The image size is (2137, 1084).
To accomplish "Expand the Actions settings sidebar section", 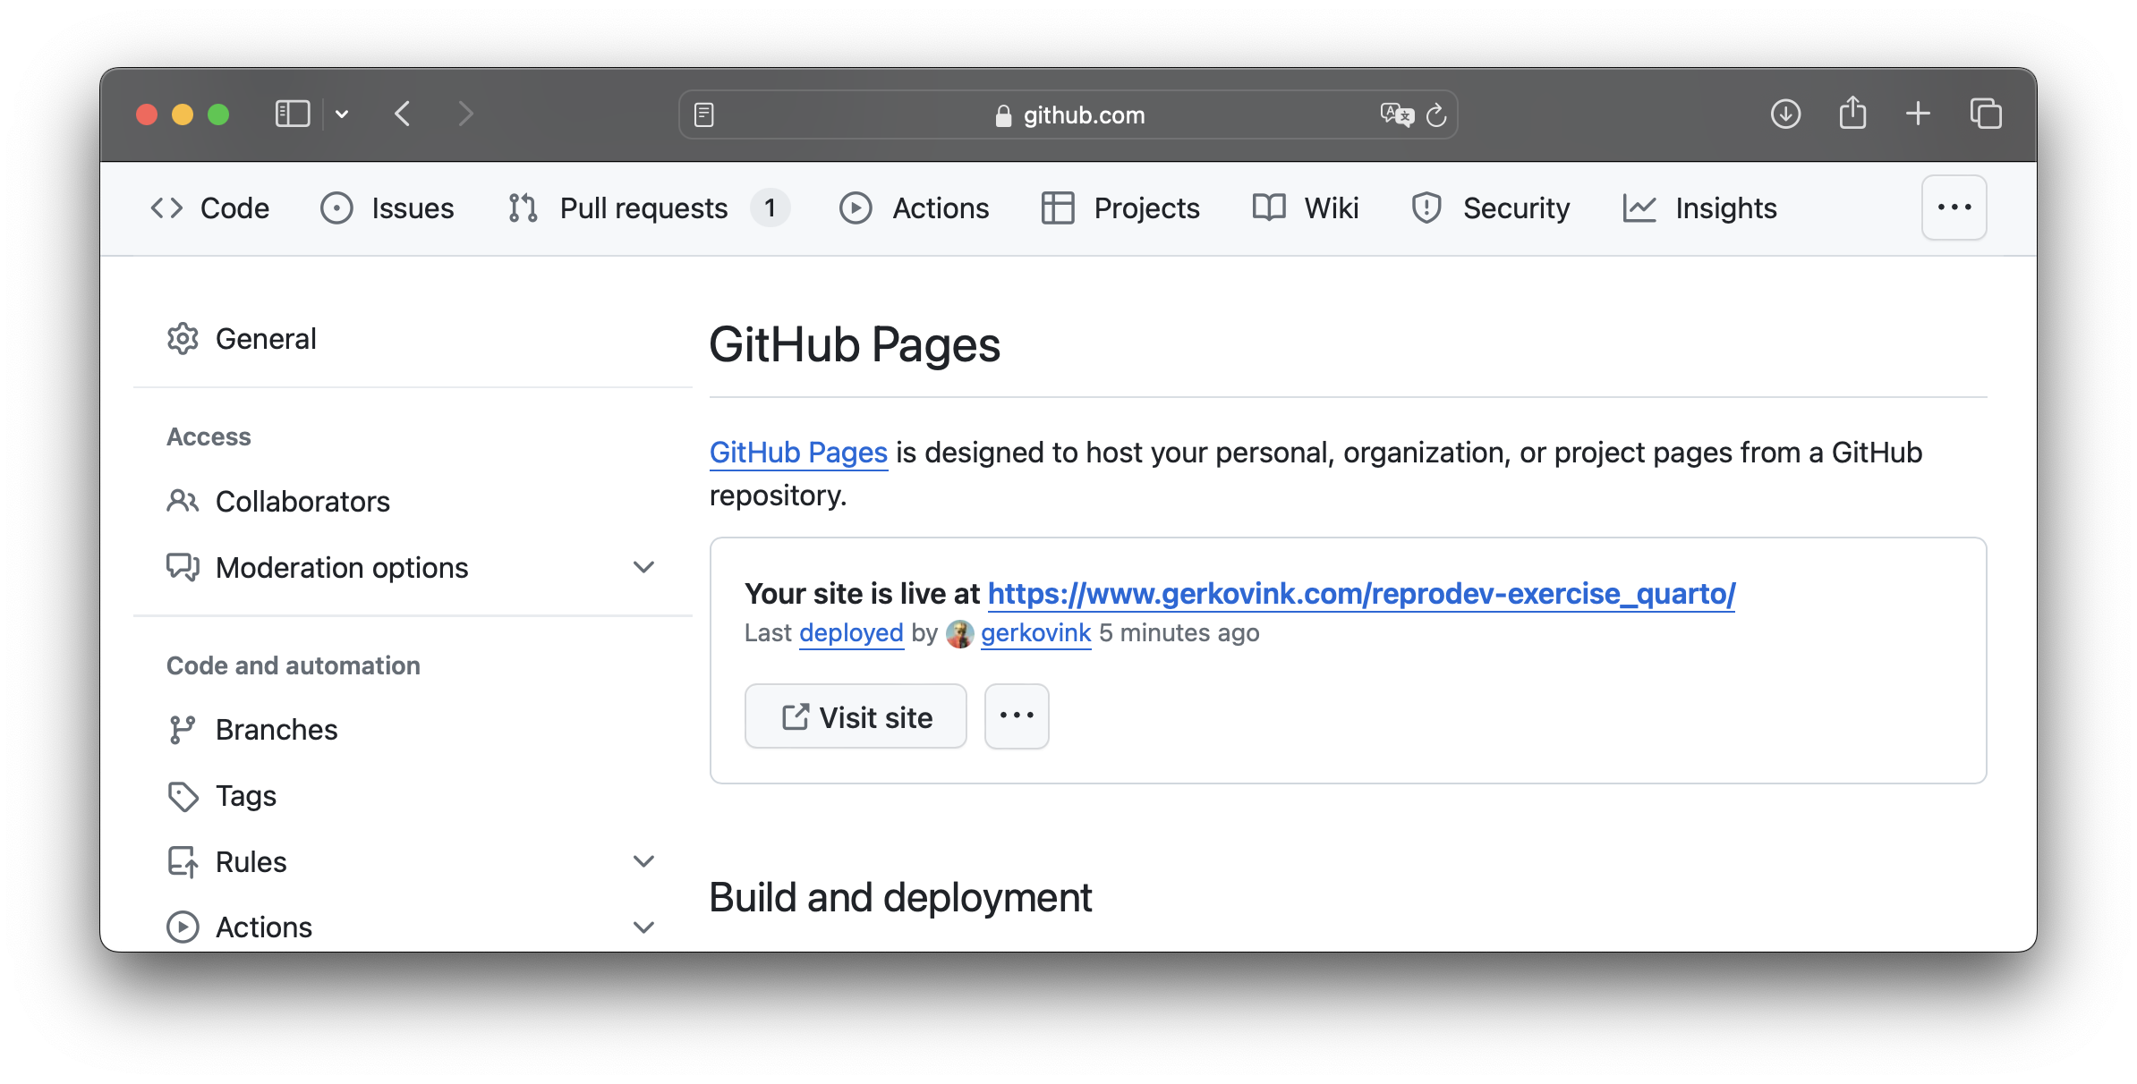I will coord(643,927).
